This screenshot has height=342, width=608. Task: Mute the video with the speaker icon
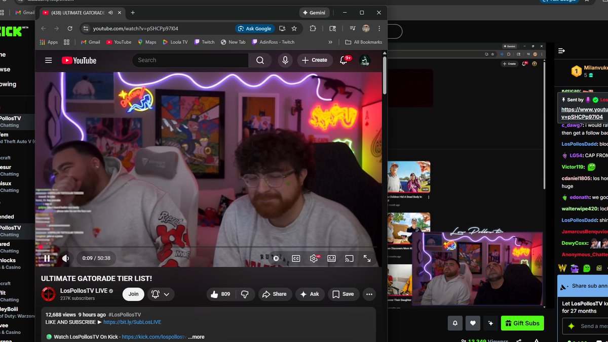[x=65, y=258]
